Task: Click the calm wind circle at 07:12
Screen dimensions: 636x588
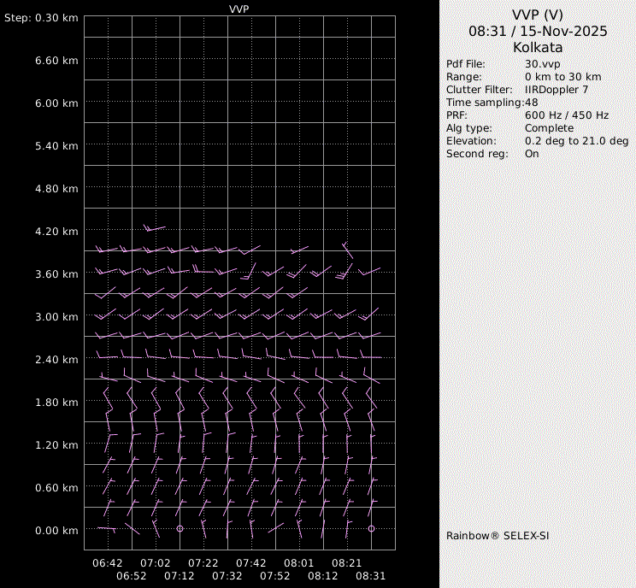Action: (180, 529)
